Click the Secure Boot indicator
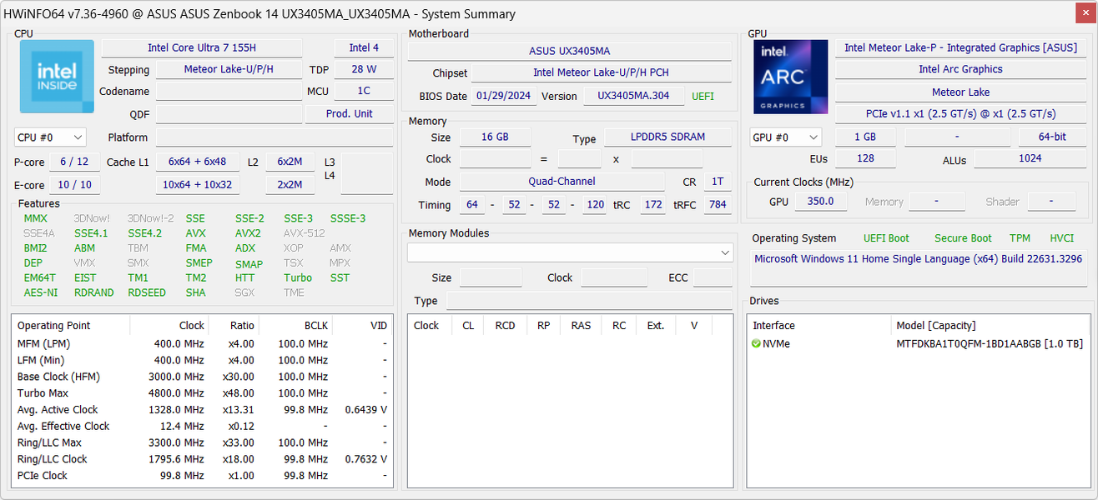This screenshot has width=1098, height=500. (x=963, y=238)
